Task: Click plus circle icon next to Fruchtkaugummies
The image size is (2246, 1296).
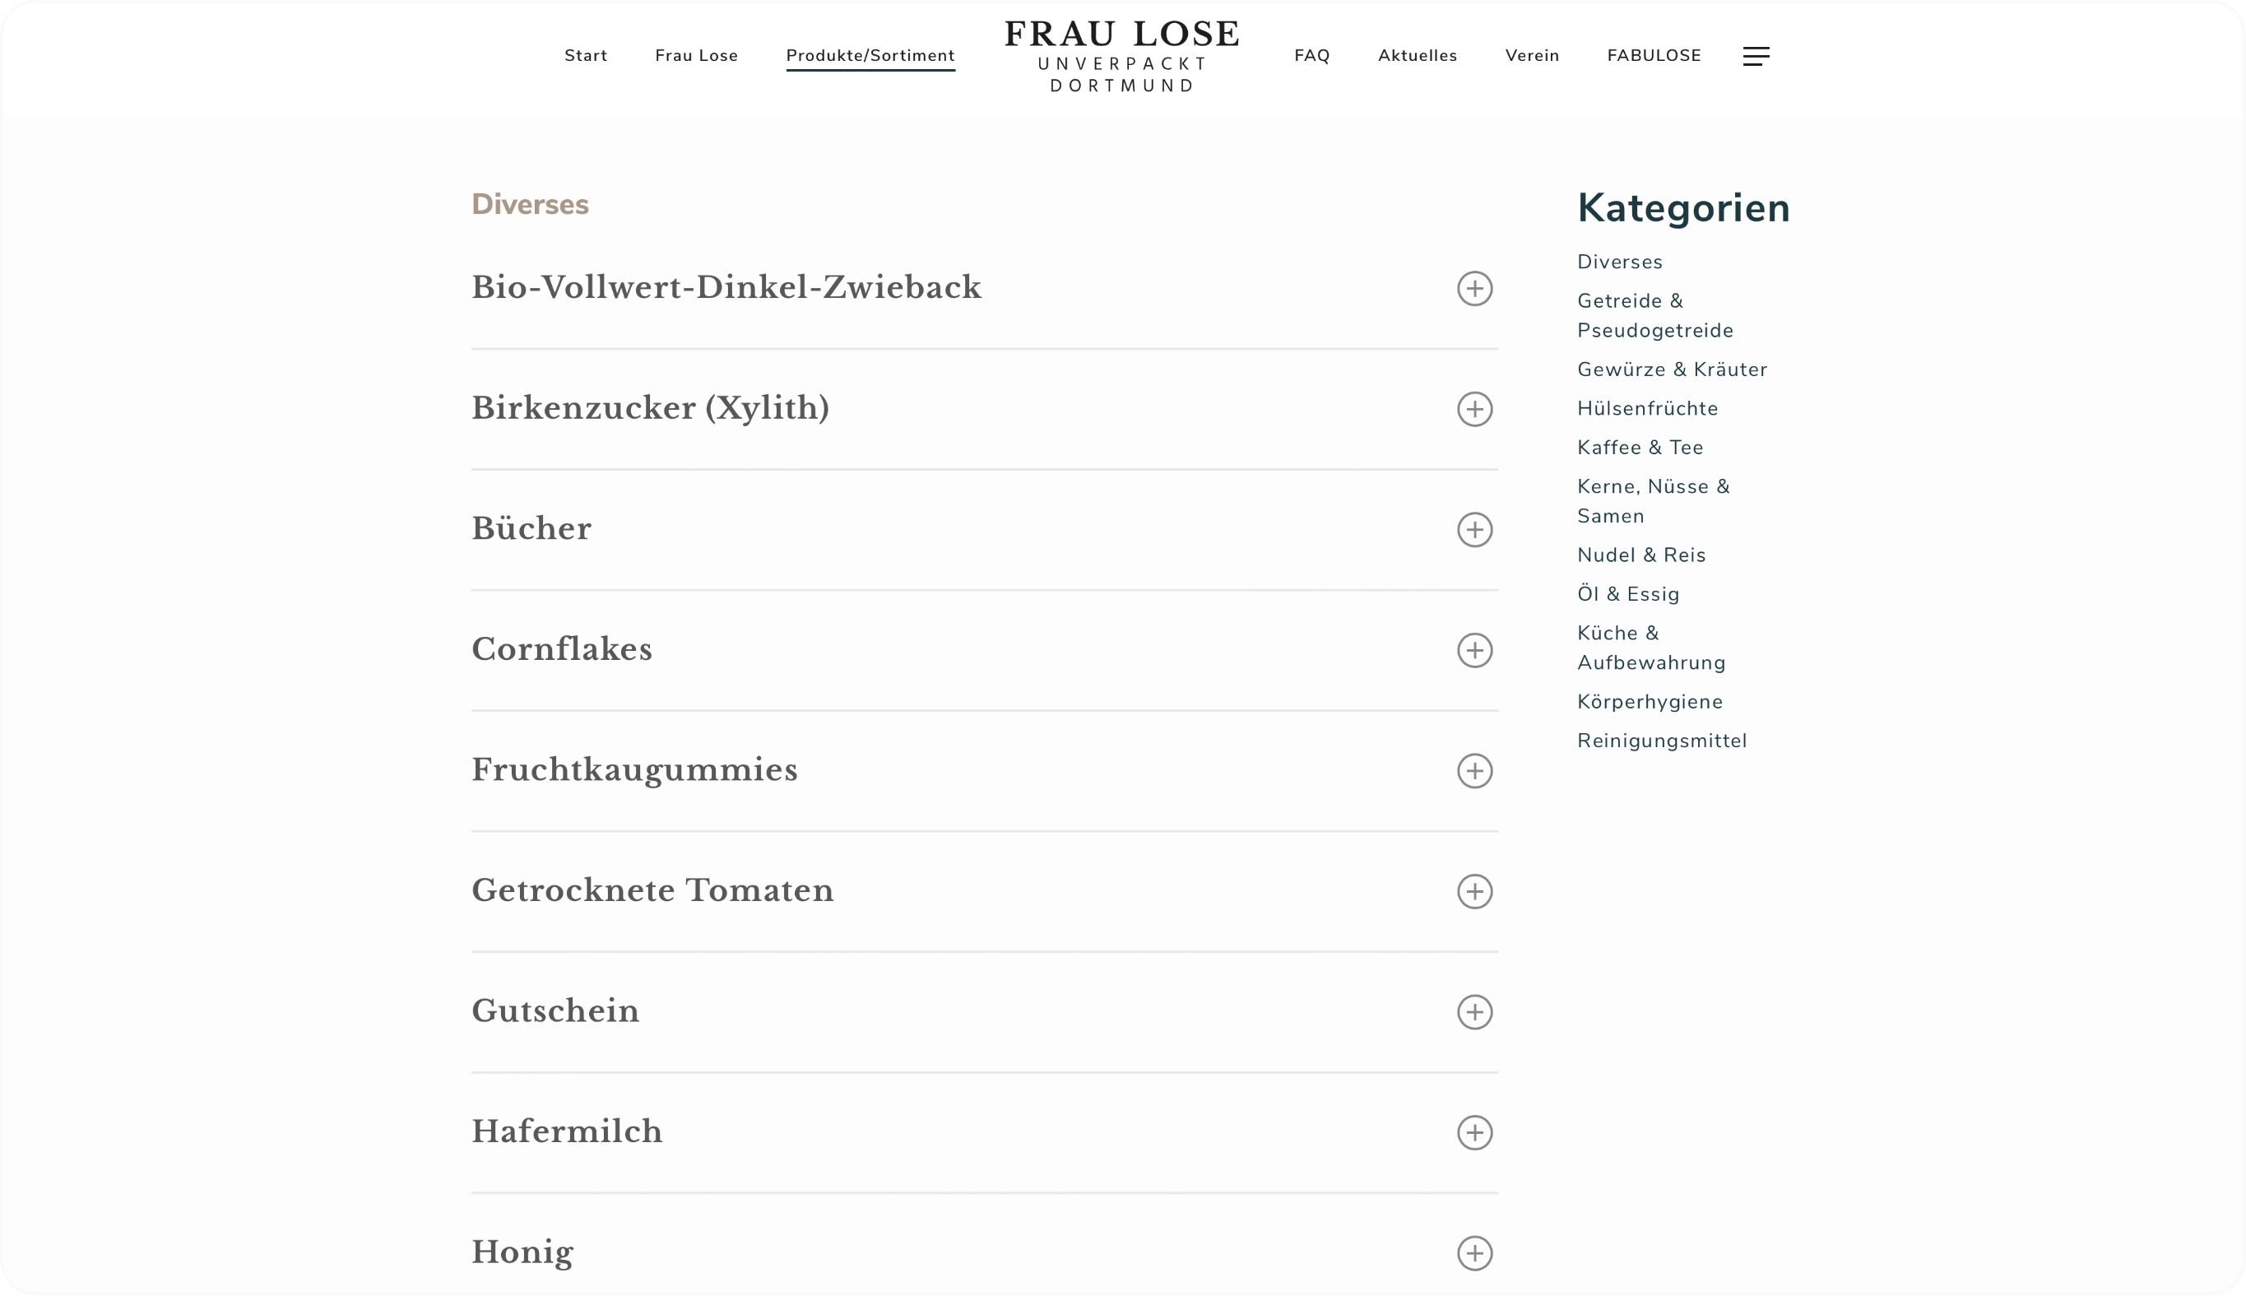Action: (x=1474, y=771)
